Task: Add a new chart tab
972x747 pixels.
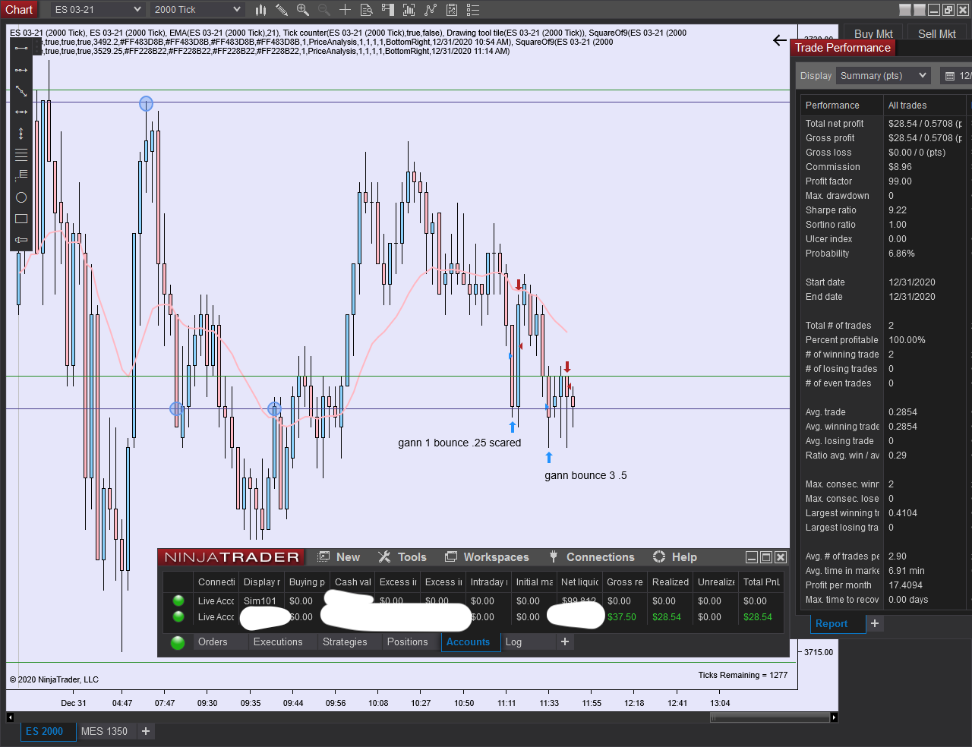Action: (x=146, y=731)
